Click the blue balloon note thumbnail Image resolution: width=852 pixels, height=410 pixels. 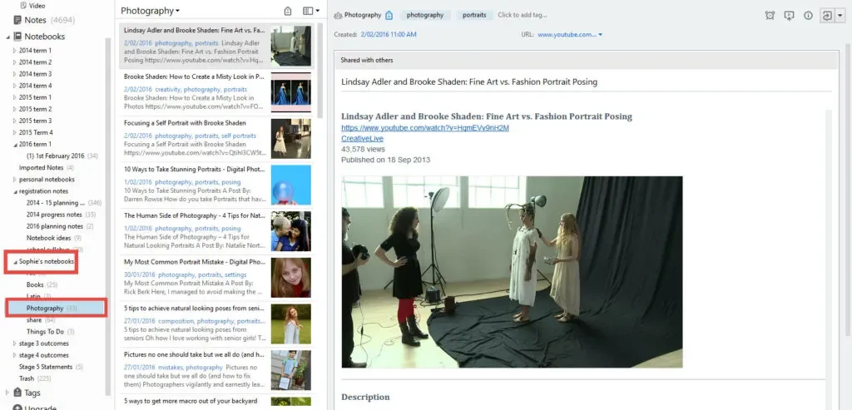click(290, 185)
